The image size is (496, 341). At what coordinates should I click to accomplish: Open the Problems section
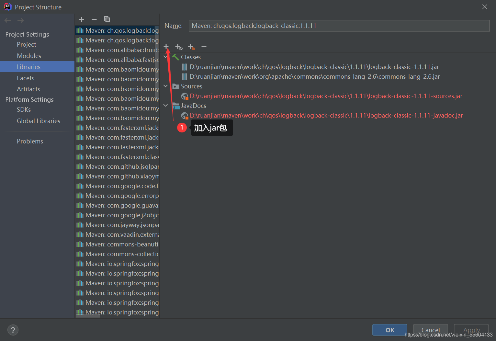pos(30,141)
